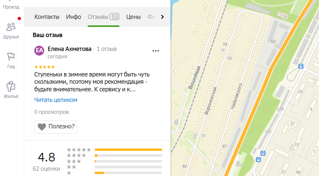Click the ЕА user avatar

[x=39, y=50]
